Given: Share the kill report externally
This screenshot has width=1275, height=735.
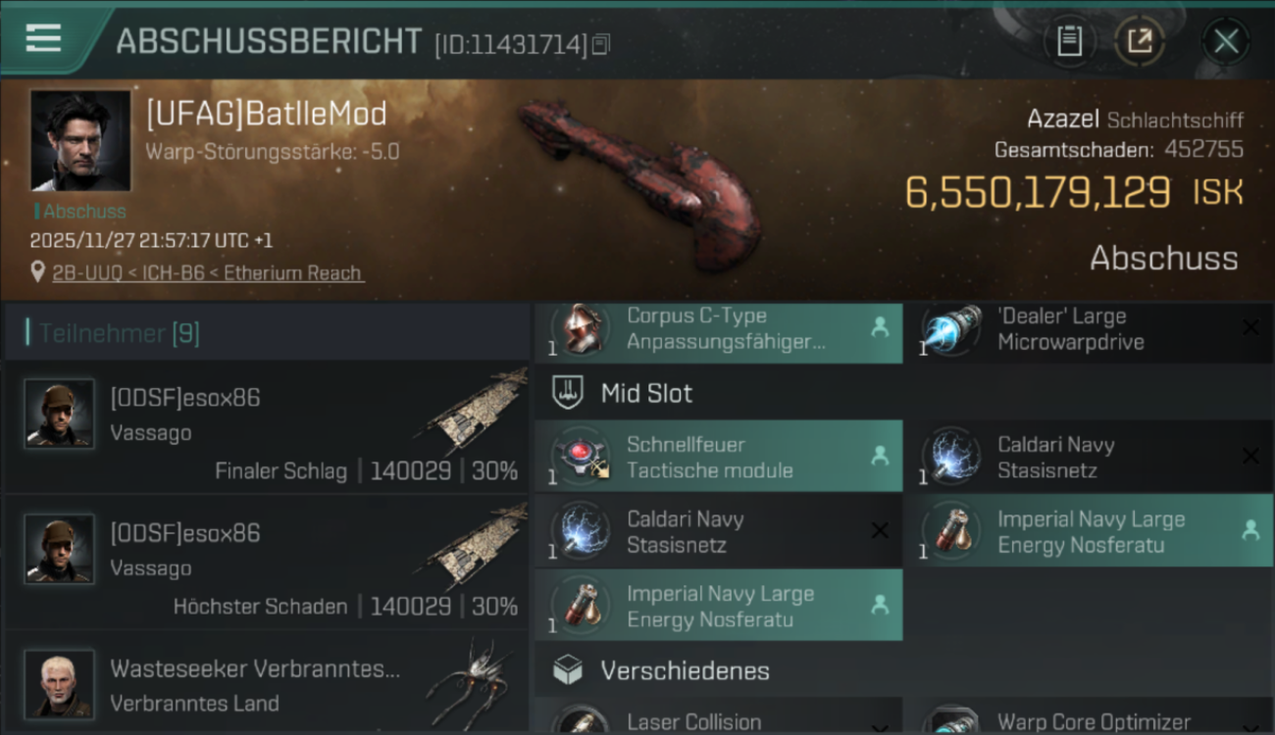Looking at the screenshot, I should coord(1140,41).
